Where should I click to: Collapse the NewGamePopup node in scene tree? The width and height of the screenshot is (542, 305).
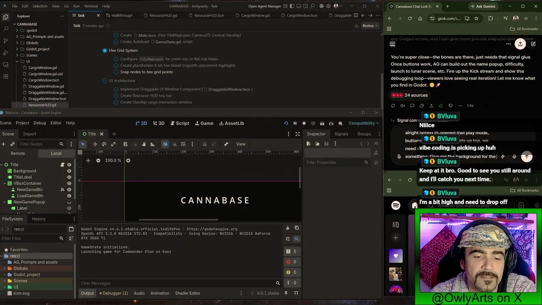pyautogui.click(x=5, y=202)
